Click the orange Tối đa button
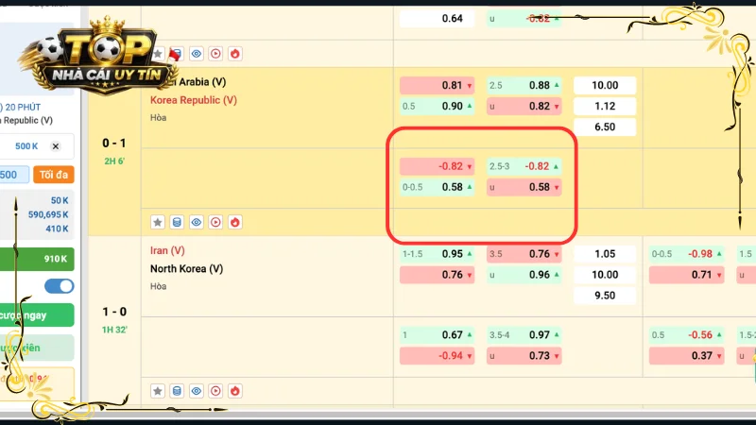 point(54,175)
